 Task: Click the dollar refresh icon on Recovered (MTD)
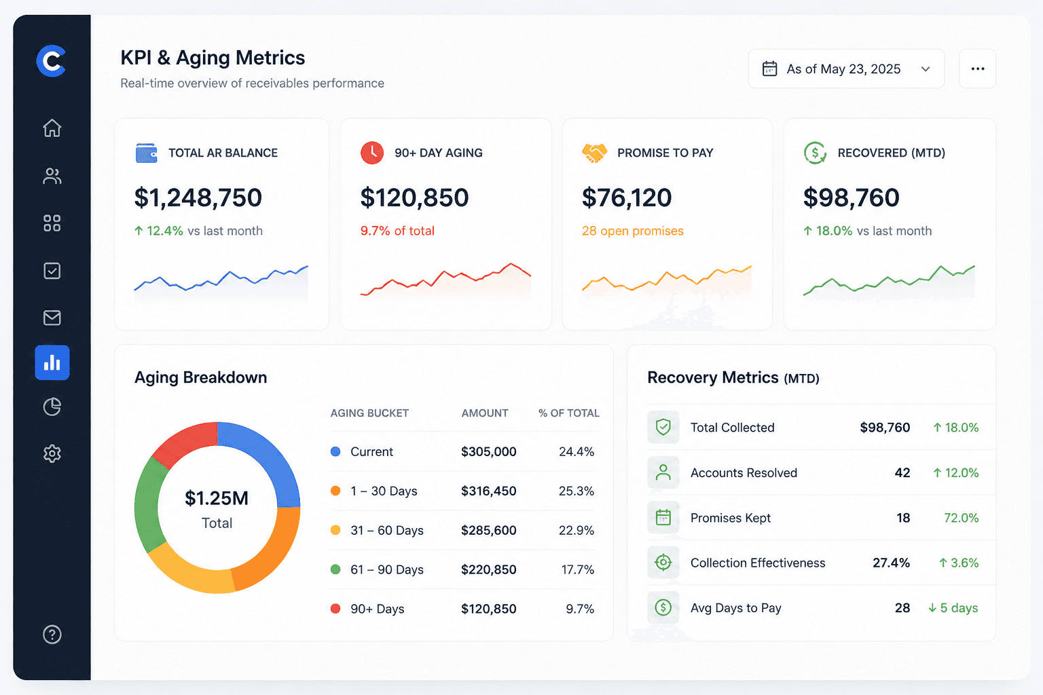(x=815, y=153)
